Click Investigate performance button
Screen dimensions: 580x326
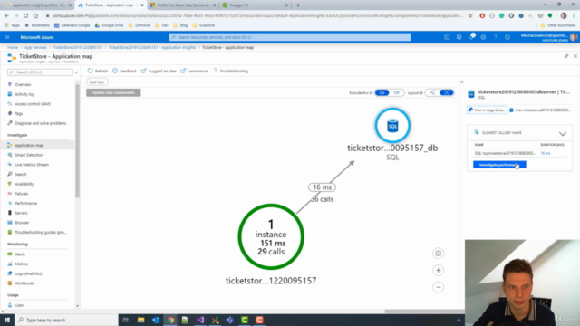pyautogui.click(x=499, y=165)
